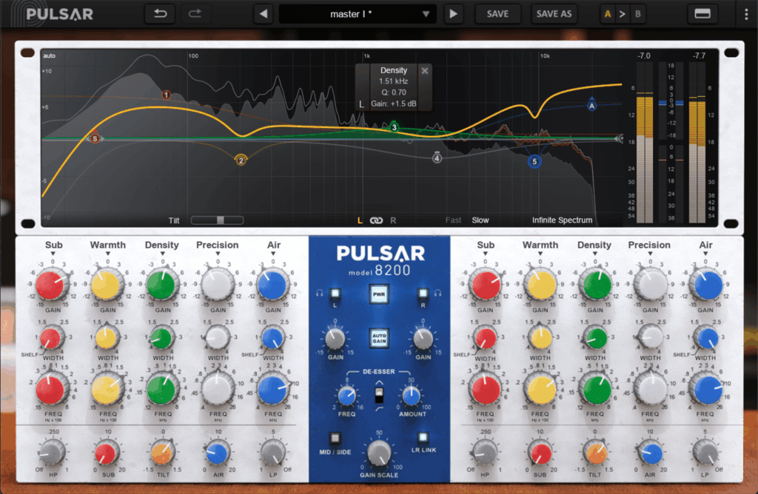Open the three-dot options menu

(745, 13)
